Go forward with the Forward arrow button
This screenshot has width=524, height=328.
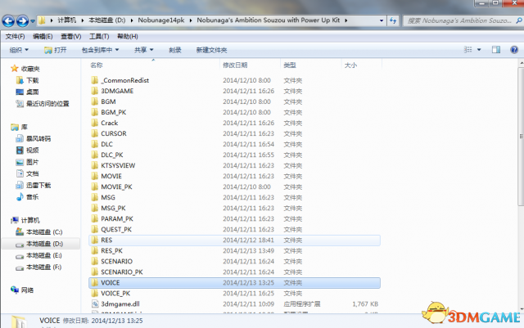(23, 21)
